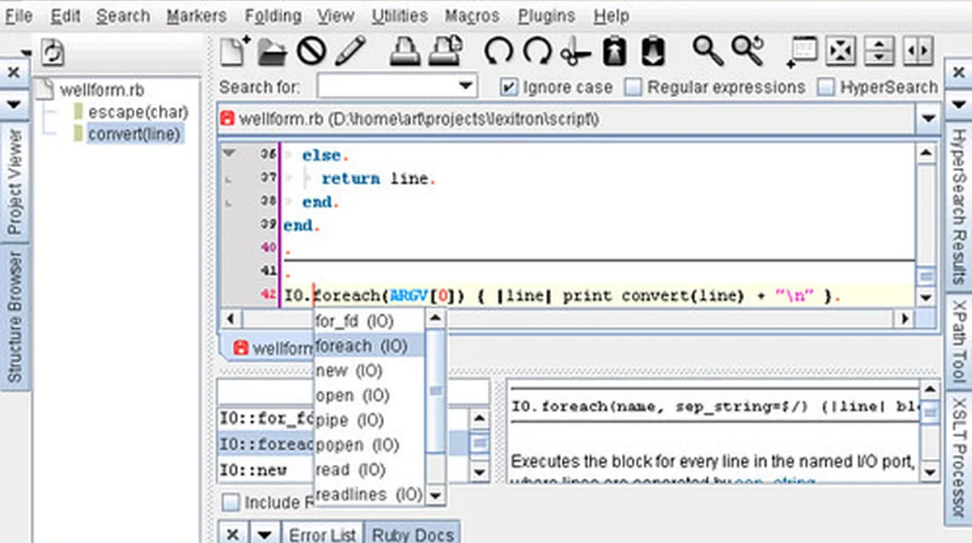
Task: Enable the HyperSearch checkbox
Action: (x=825, y=87)
